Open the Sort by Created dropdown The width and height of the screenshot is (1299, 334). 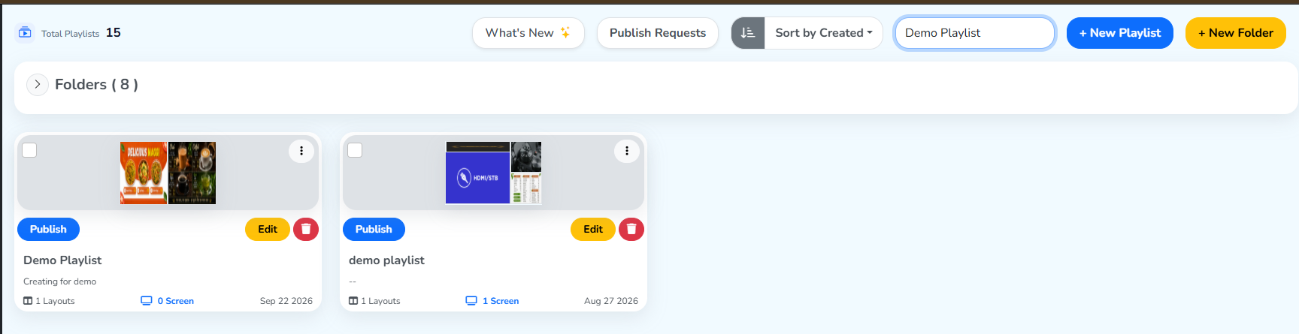824,33
